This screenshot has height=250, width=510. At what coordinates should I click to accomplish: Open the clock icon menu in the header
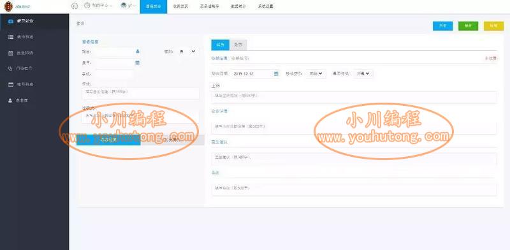(98, 6)
